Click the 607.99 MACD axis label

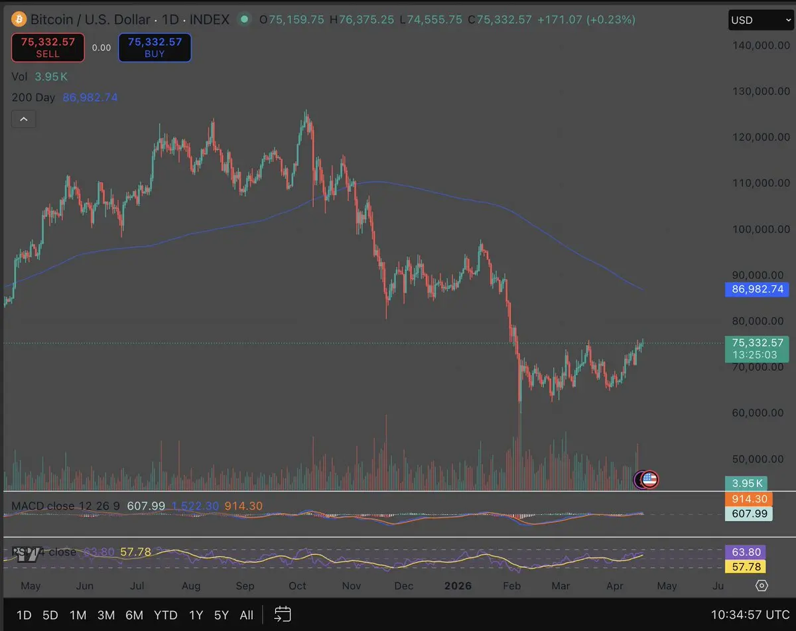750,513
